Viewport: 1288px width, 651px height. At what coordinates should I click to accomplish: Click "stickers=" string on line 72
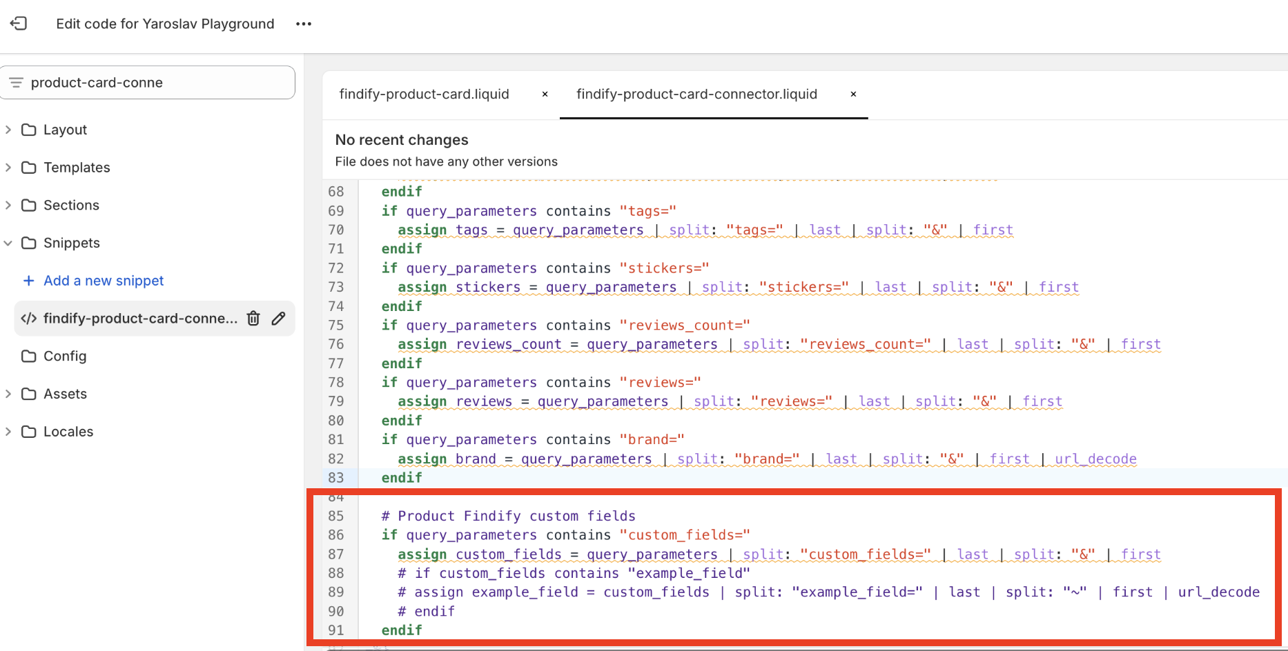pyautogui.click(x=664, y=268)
